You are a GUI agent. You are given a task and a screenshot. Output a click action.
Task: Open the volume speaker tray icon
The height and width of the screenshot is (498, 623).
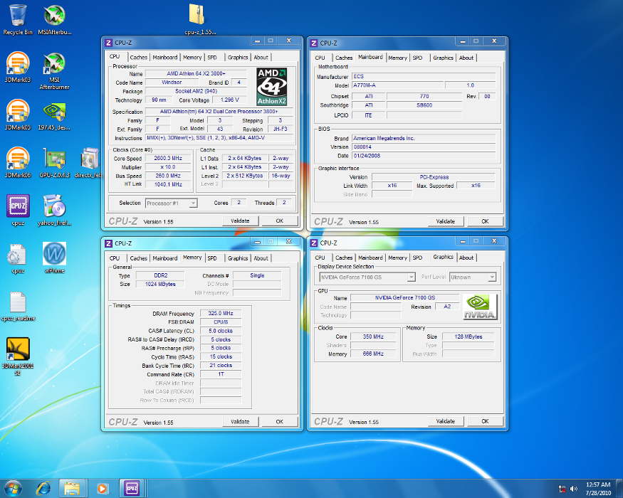coord(574,489)
